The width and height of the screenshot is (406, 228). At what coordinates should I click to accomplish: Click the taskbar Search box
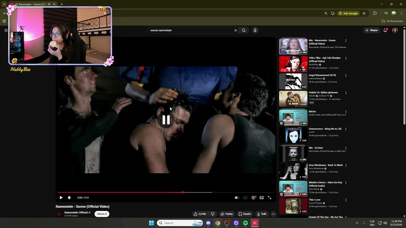(x=180, y=223)
